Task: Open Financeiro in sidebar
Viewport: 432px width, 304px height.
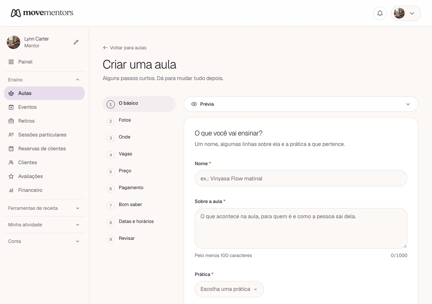Action: coord(44,190)
